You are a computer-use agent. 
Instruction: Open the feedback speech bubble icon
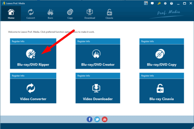(x=152, y=3)
